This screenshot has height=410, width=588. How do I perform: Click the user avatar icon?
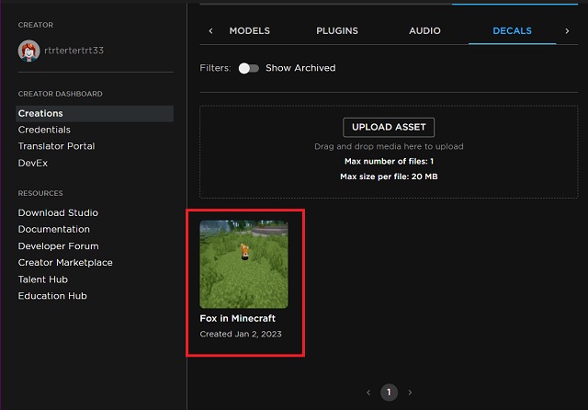pos(28,50)
